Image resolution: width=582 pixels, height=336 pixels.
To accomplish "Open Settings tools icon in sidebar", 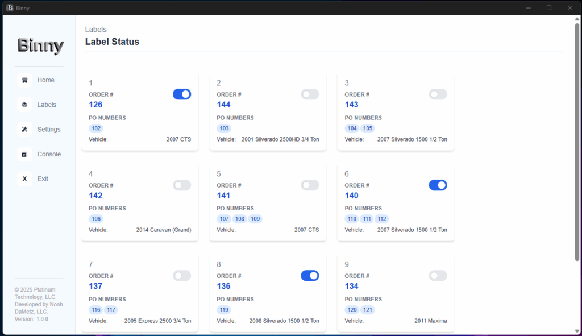I will click(x=24, y=129).
